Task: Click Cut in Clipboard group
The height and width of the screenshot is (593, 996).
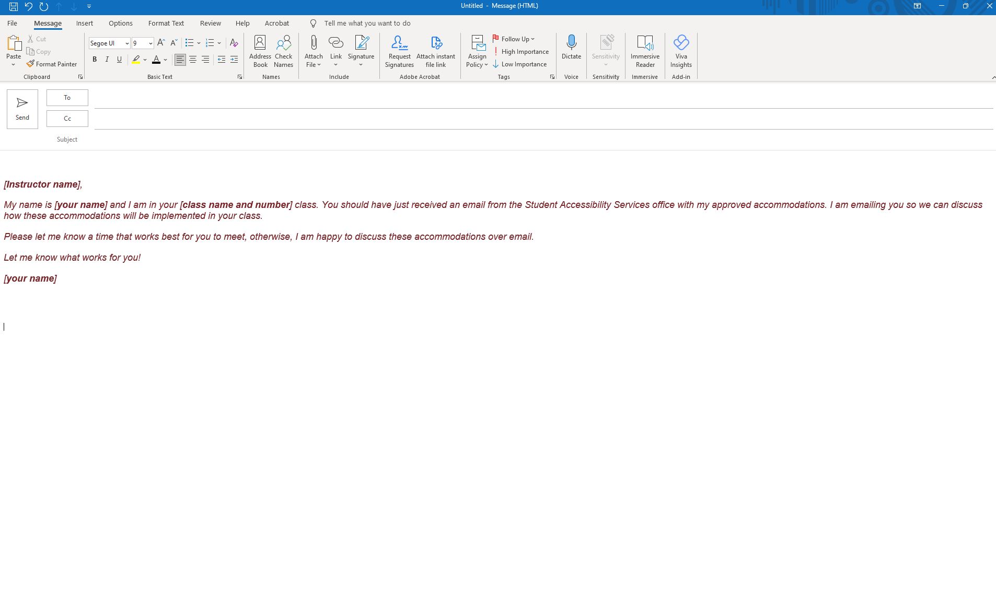Action: coord(37,39)
